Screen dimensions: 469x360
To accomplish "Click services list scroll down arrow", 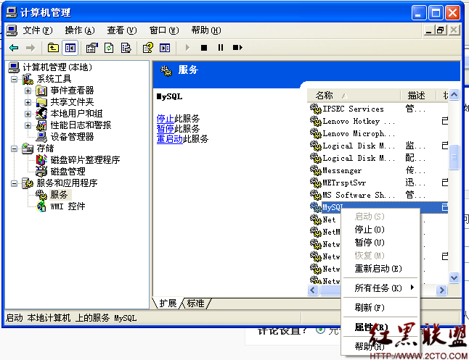I will 454,277.
